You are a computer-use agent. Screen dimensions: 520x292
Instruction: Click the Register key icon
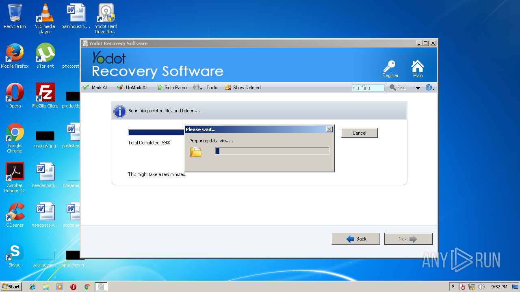tap(390, 69)
